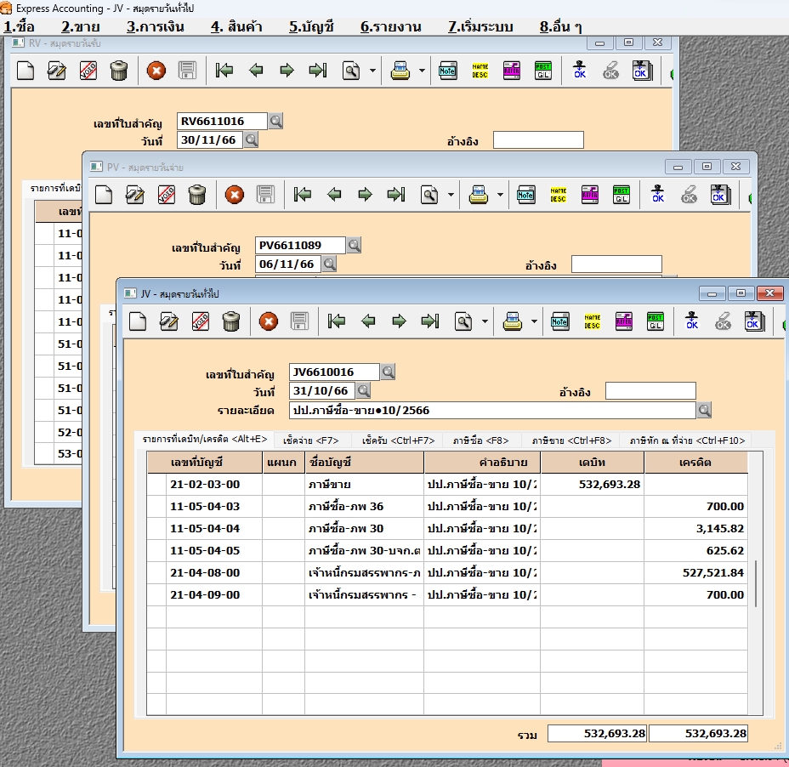This screenshot has height=767, width=789.
Task: Go to first record in JV window
Action: tap(337, 321)
